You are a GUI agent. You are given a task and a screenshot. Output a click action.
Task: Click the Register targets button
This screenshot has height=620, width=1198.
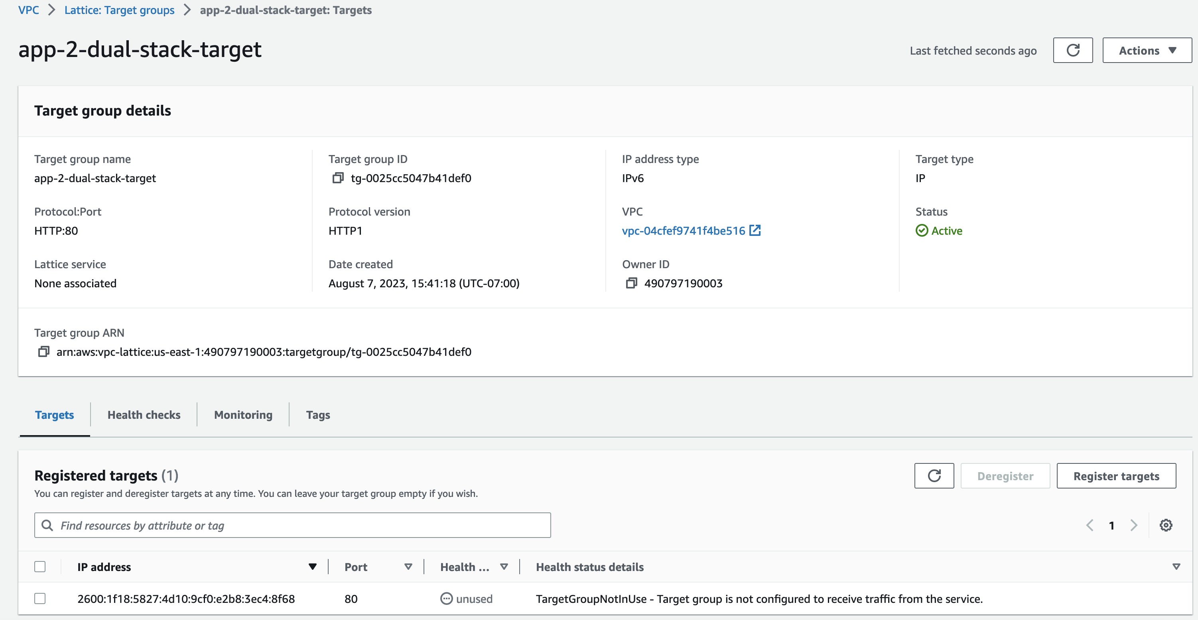coord(1116,476)
